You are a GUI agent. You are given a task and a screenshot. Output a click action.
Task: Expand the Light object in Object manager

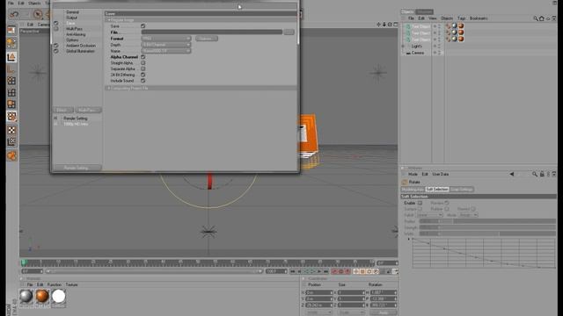(403, 47)
